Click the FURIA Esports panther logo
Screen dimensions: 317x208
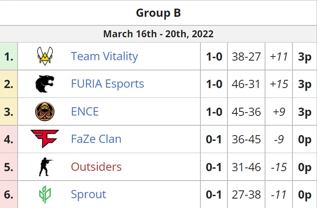click(x=45, y=84)
